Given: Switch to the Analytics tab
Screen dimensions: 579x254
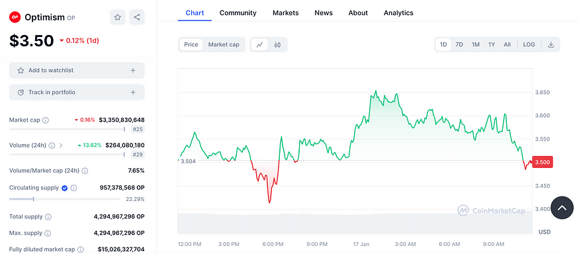Looking at the screenshot, I should pyautogui.click(x=398, y=13).
